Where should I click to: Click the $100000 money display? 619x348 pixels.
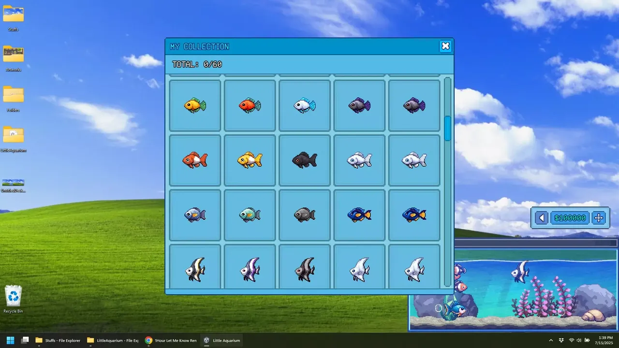[x=570, y=218]
